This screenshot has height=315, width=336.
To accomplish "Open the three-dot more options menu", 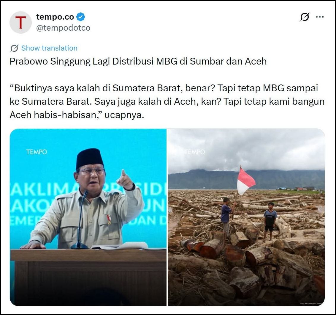I will [320, 17].
